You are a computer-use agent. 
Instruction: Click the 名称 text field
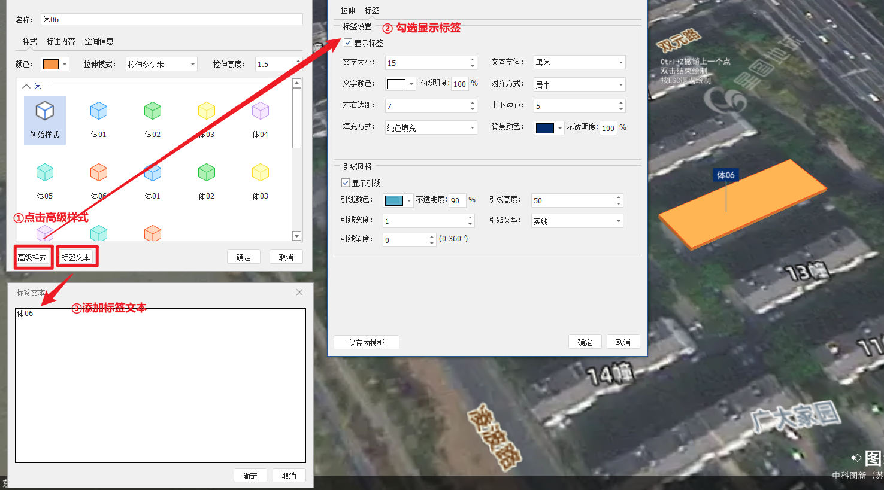pos(171,20)
